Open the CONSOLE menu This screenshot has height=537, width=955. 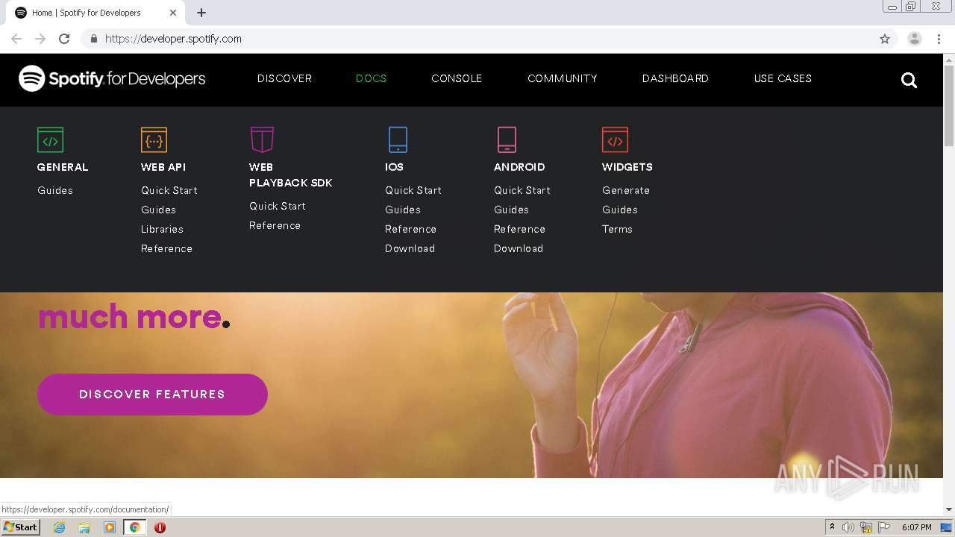(x=457, y=78)
